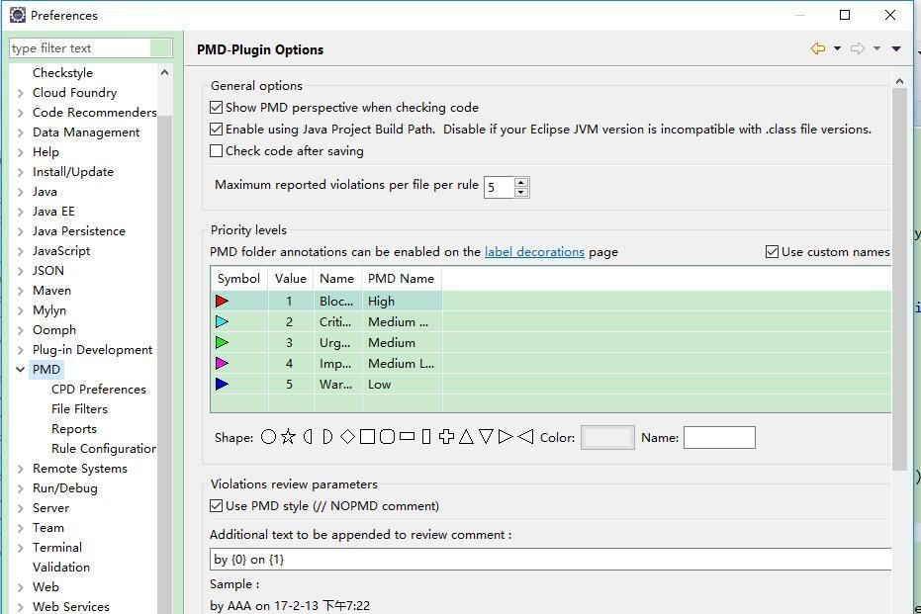This screenshot has height=614, width=921.
Task: Select the plus cross shape
Action: click(446, 437)
